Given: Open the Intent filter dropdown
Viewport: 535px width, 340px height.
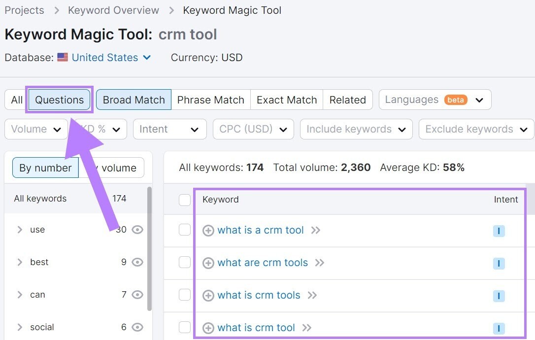Looking at the screenshot, I should (x=169, y=129).
